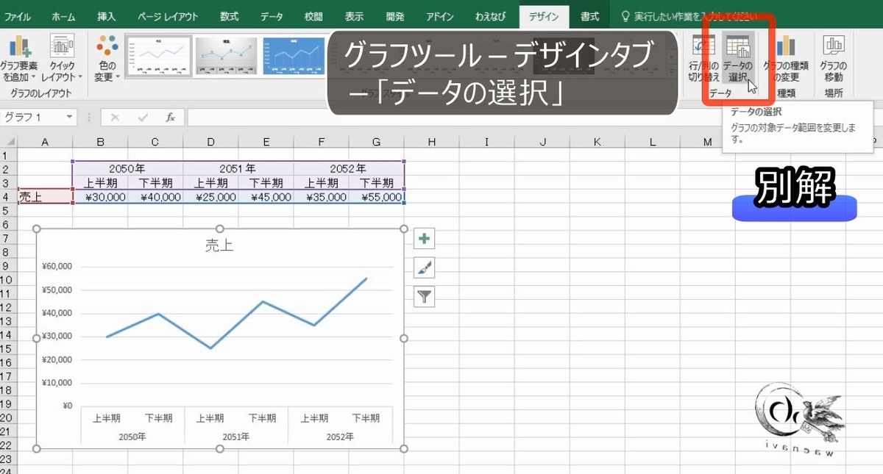Image resolution: width=883 pixels, height=474 pixels.
Task: Click the chart title 売上
Action: click(x=219, y=246)
